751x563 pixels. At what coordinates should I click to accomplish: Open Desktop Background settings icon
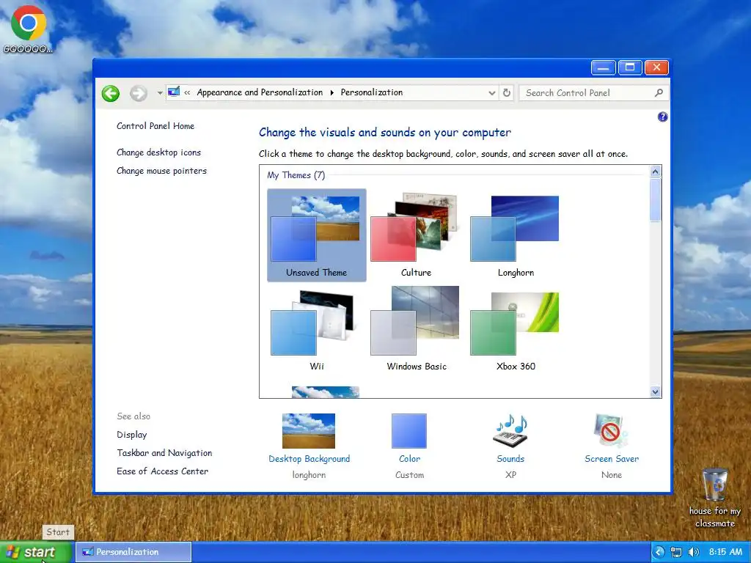point(309,431)
